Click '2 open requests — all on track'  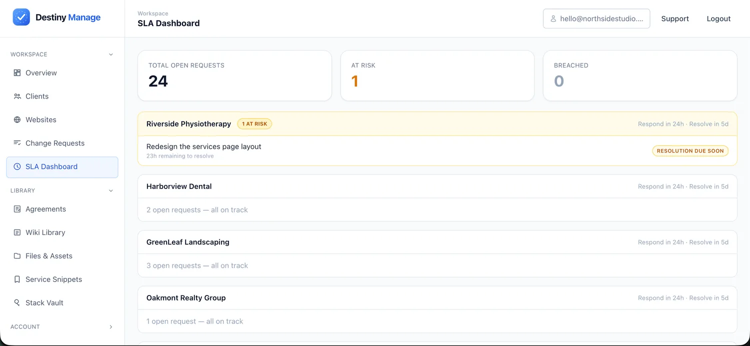(x=197, y=210)
